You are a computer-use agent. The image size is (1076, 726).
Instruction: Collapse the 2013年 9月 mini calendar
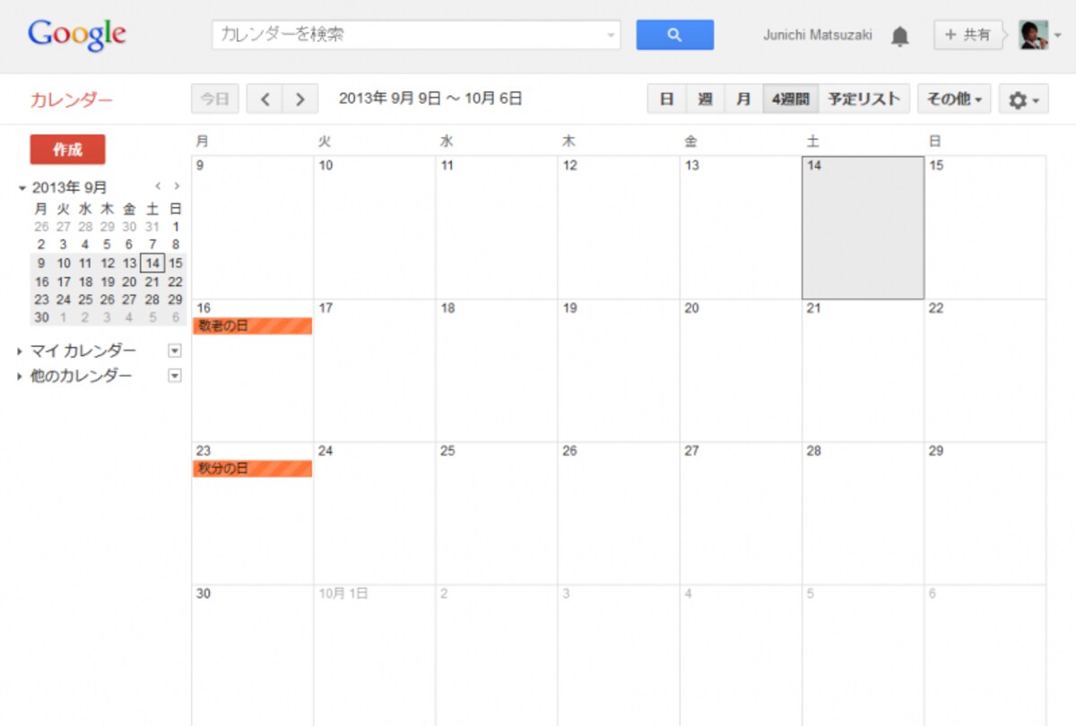coord(22,188)
